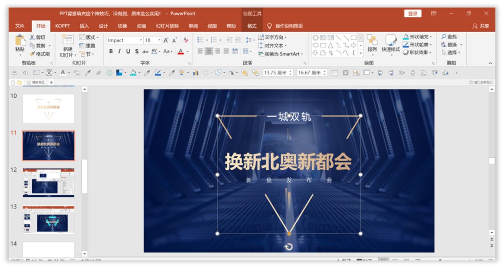The image size is (504, 268).
Task: Click the Paste (粘贴) clipboard icon
Action: (20, 40)
